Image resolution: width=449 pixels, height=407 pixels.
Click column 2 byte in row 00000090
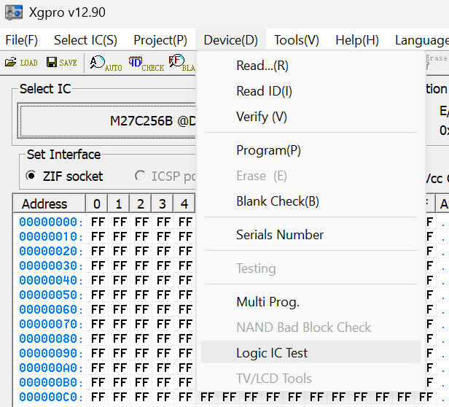[141, 354]
